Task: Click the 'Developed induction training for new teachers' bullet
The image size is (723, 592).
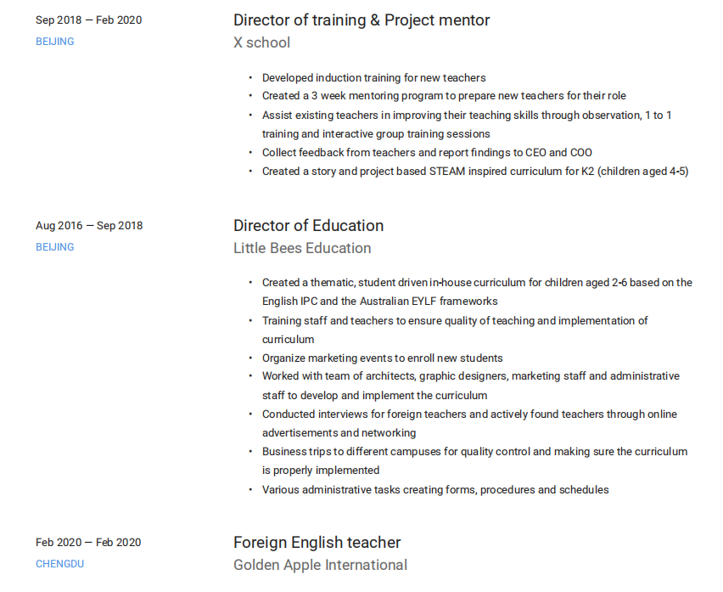Action: point(373,78)
